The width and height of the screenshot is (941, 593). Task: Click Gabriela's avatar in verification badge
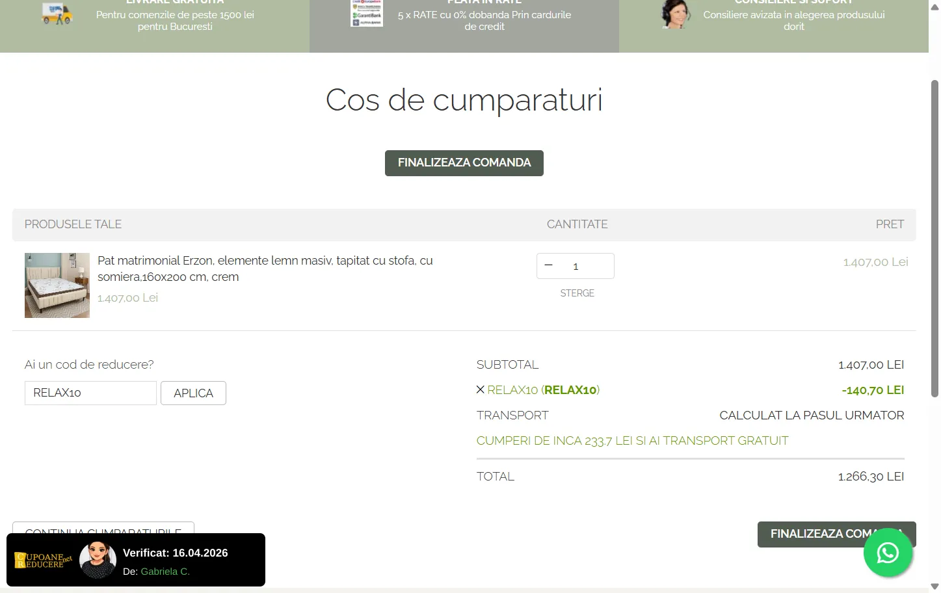point(98,560)
